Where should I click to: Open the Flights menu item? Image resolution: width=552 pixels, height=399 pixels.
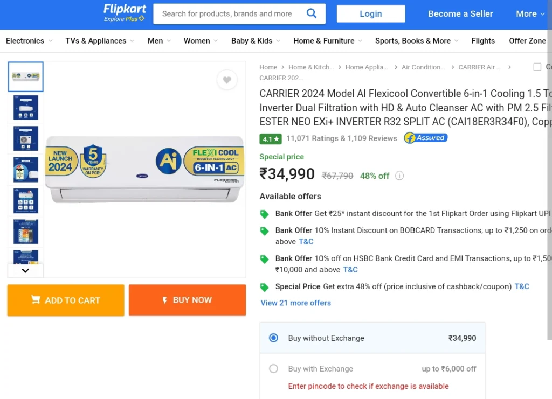click(483, 41)
